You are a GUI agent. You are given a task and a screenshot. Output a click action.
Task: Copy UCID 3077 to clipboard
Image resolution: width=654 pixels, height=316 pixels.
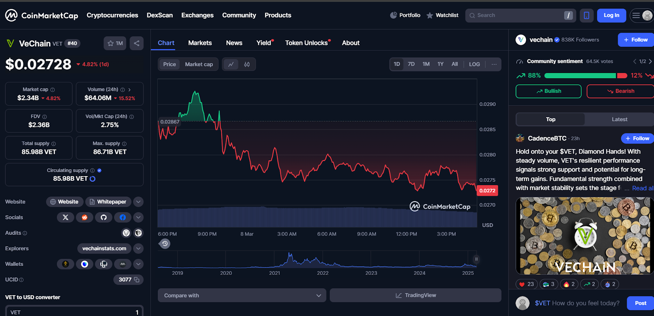click(x=137, y=280)
